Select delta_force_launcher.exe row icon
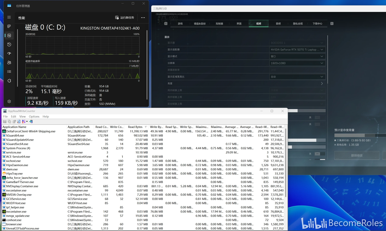 [x=4, y=178]
